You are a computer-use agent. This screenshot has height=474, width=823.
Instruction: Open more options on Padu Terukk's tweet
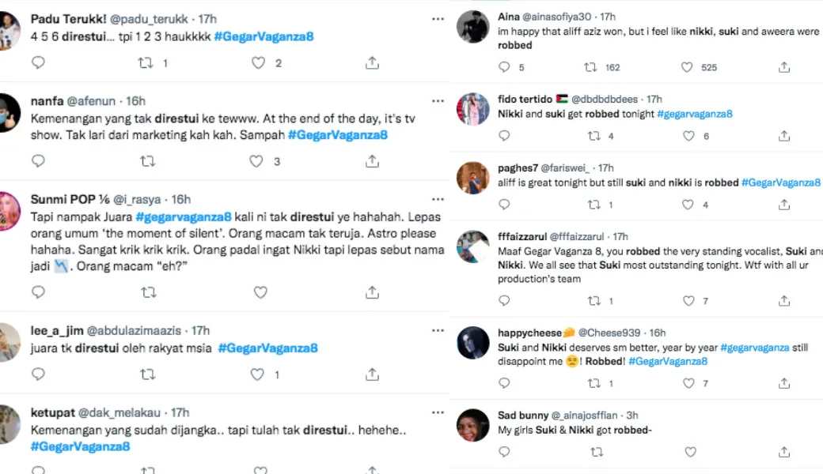pos(438,17)
